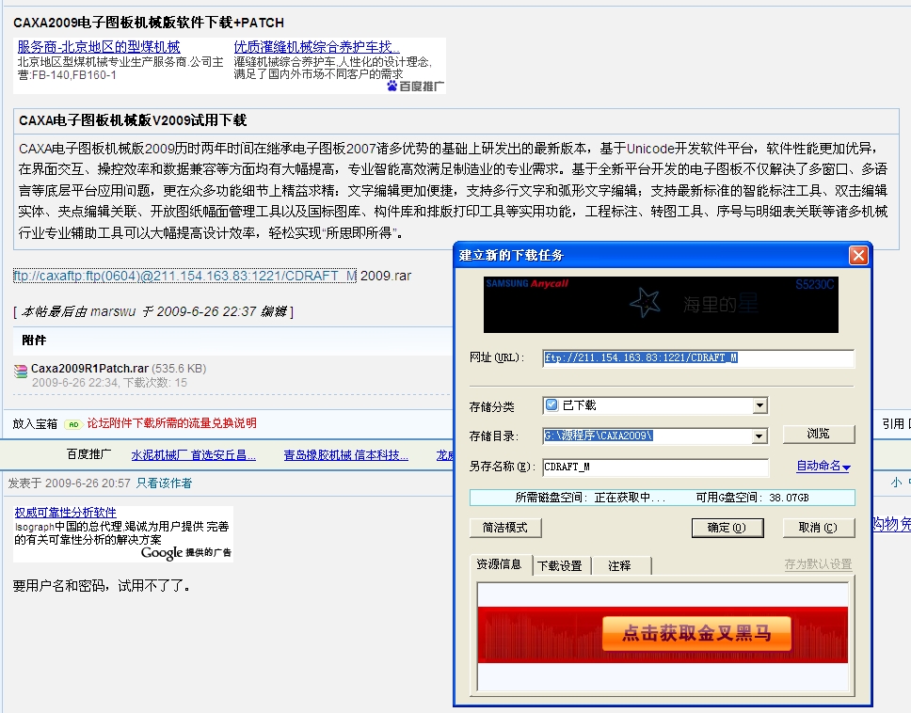Click 存为默认设置 save as default

click(x=818, y=564)
